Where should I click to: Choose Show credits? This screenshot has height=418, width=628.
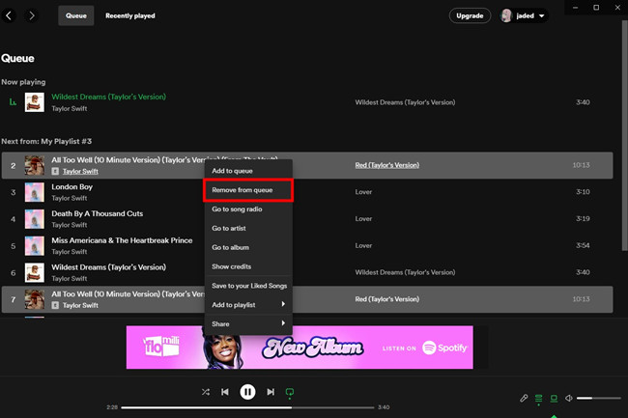[248, 266]
